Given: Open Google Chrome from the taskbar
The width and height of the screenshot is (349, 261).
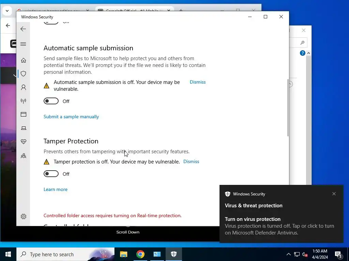Looking at the screenshot, I should click(x=140, y=254).
